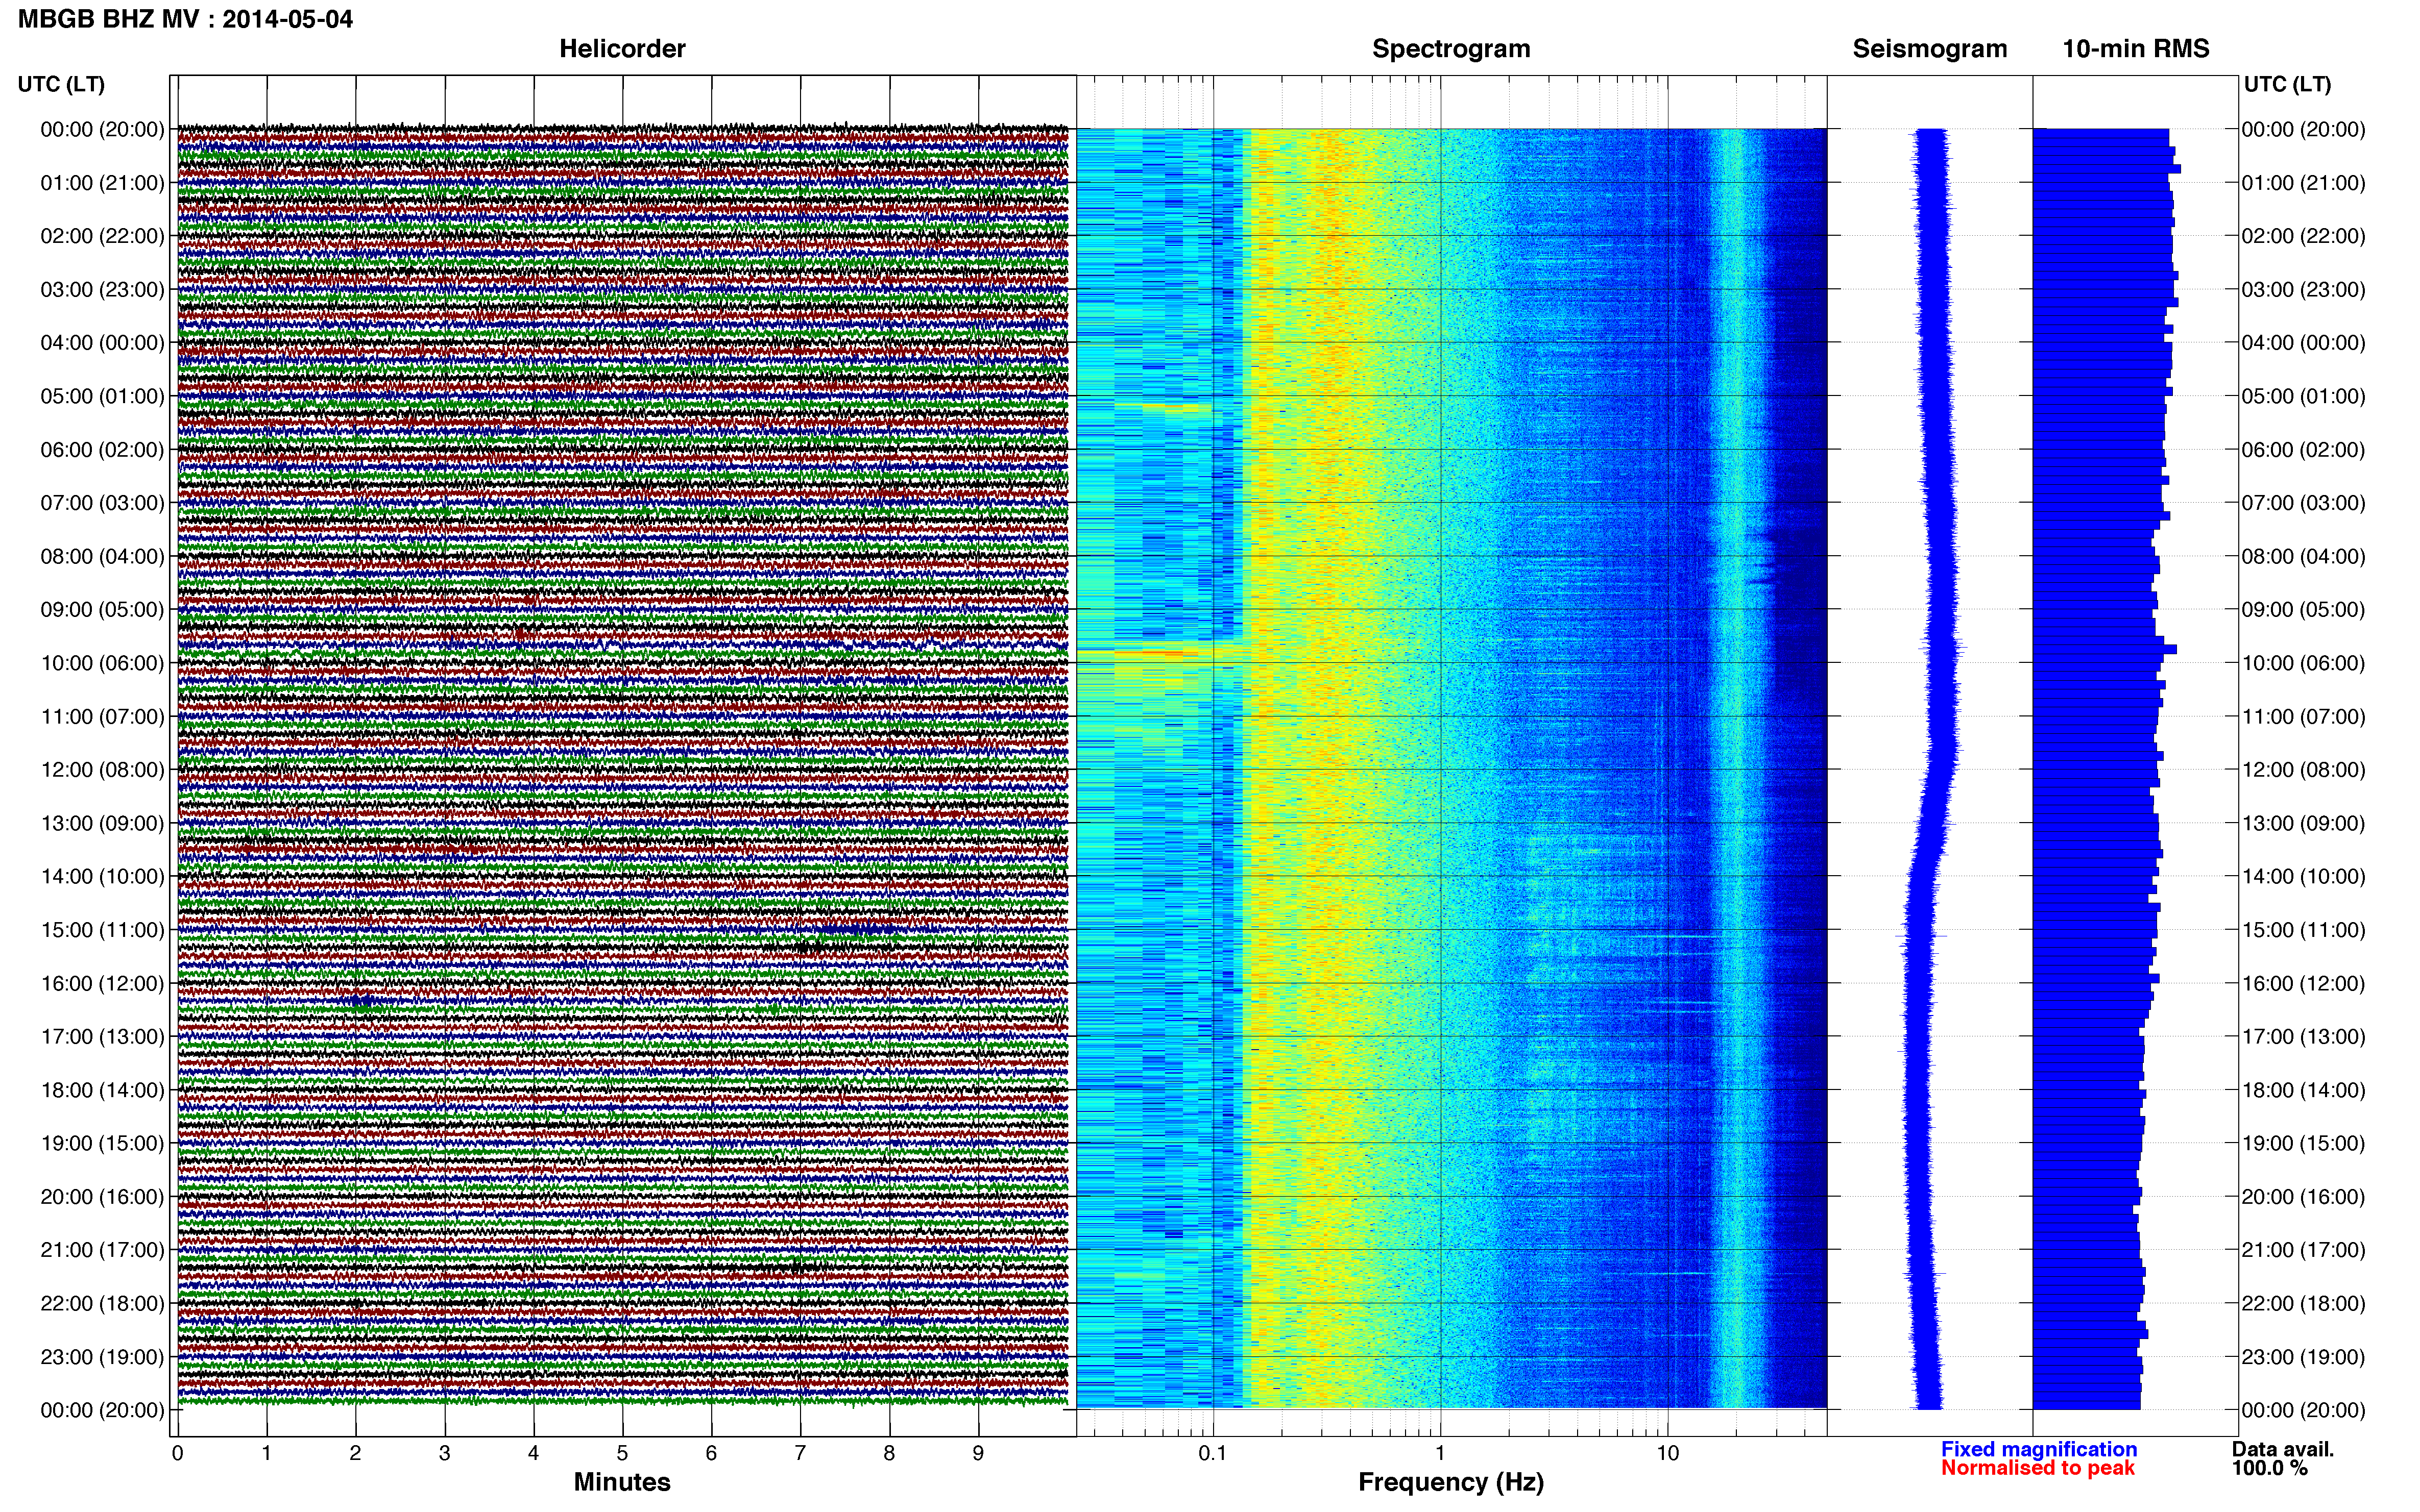
Task: Click the right time label '10:00 (06:00)'
Action: pyautogui.click(x=2303, y=663)
